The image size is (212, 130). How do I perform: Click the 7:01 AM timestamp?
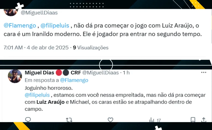pos(13,47)
